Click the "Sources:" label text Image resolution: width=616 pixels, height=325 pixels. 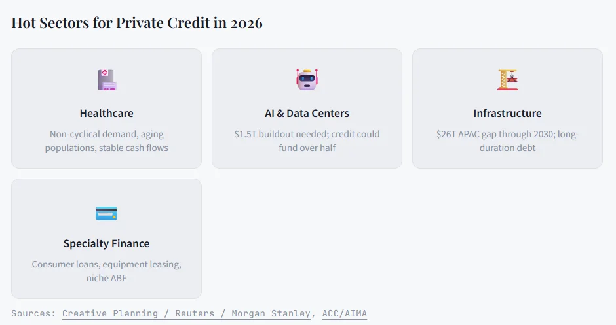pos(34,313)
